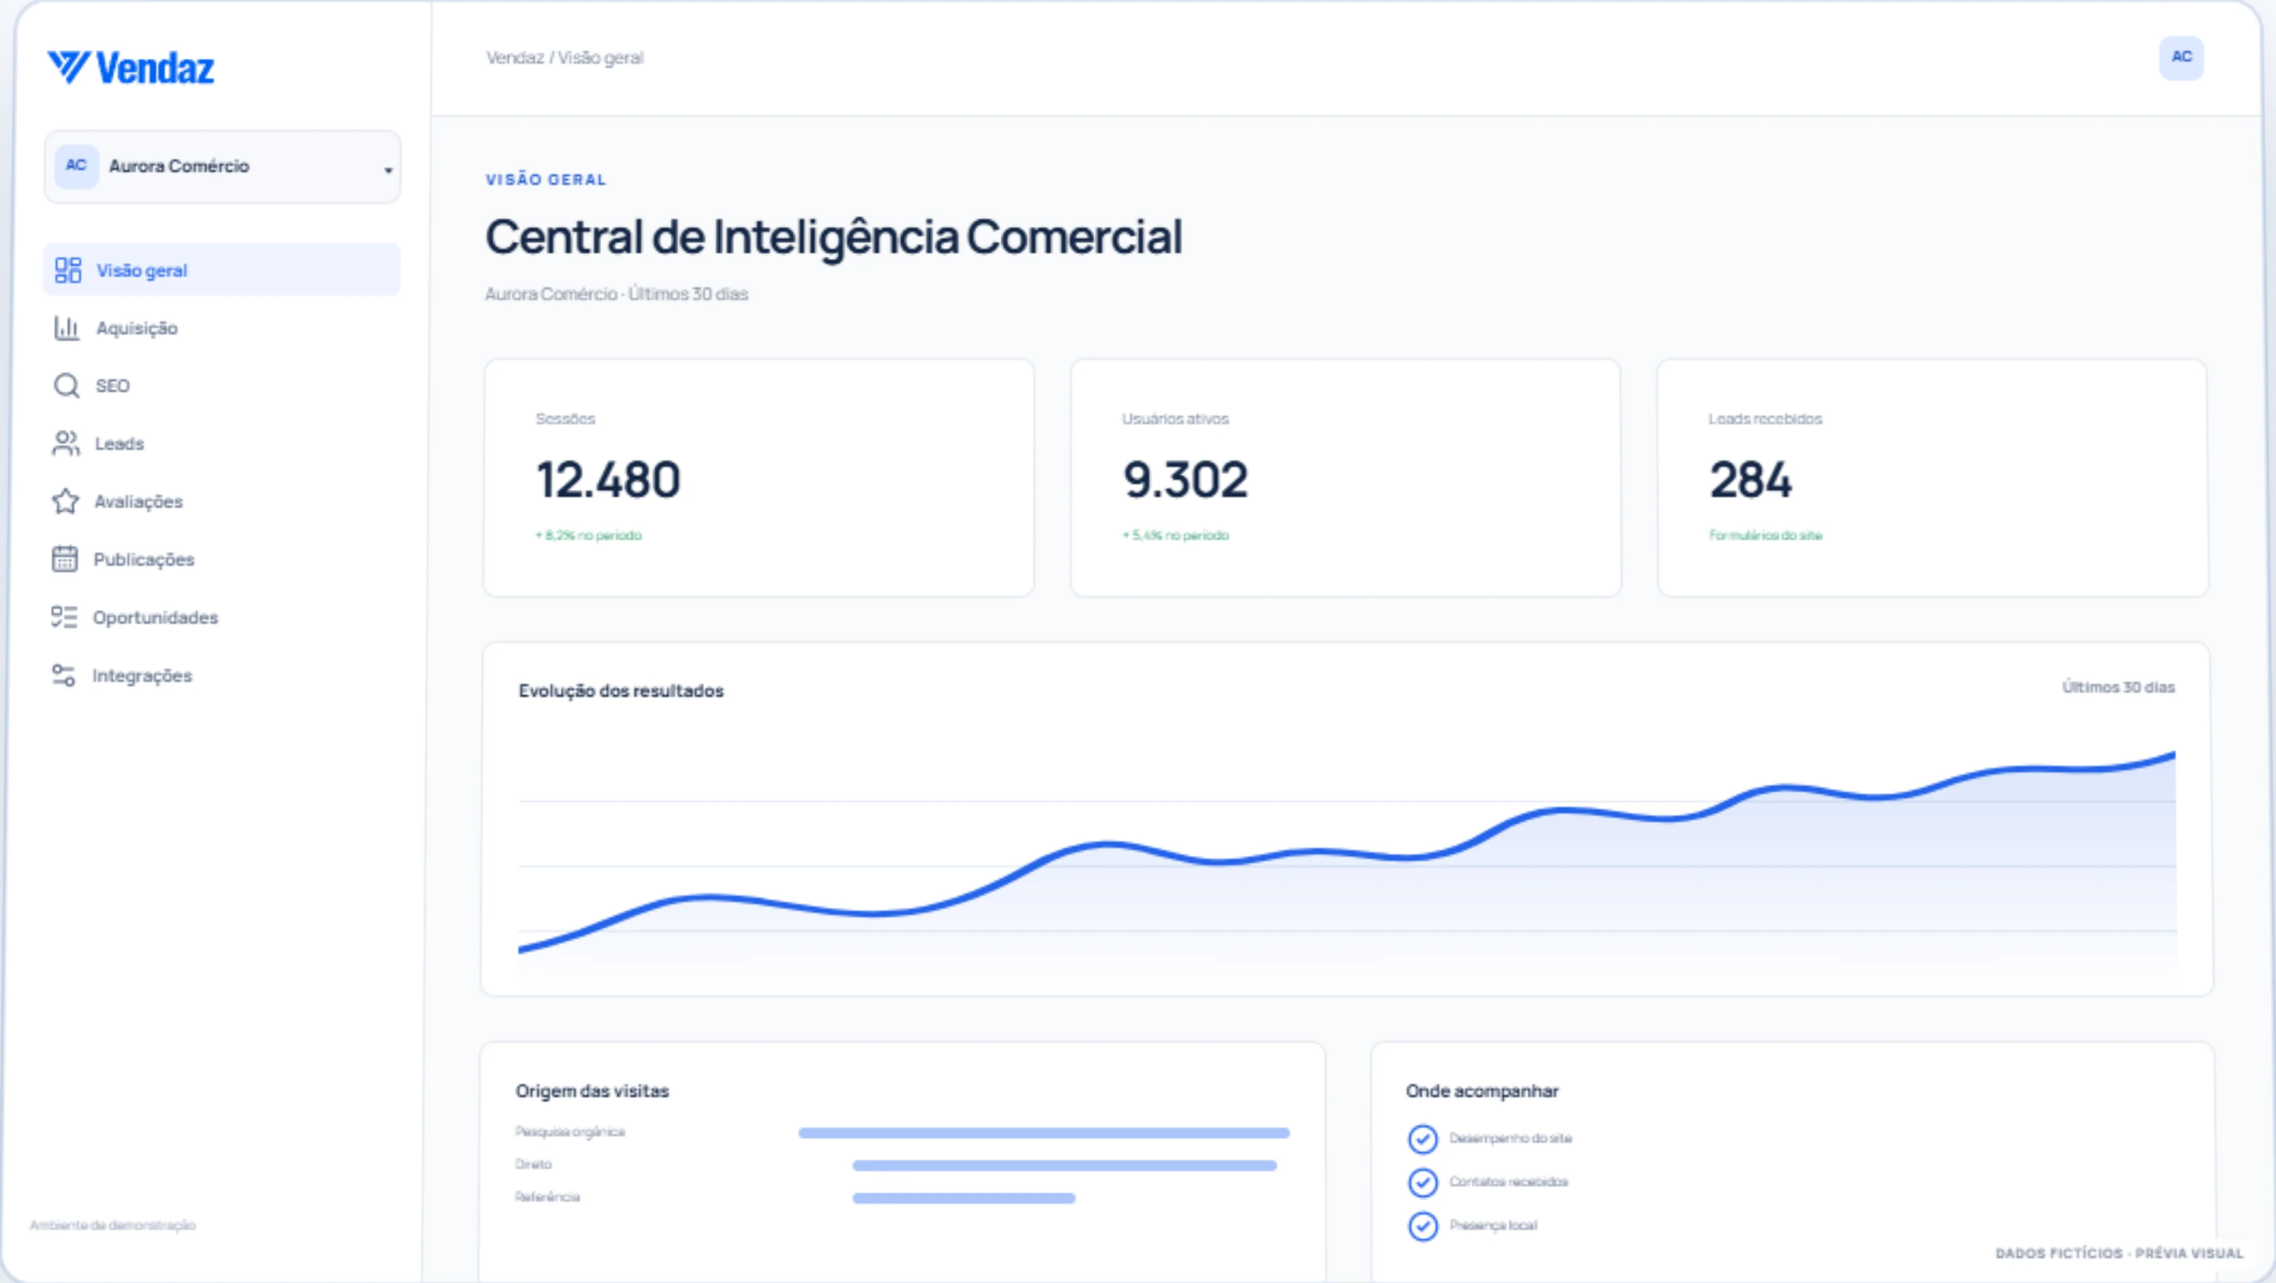Click the Avaliações star icon
The width and height of the screenshot is (2276, 1283).
pos(65,502)
